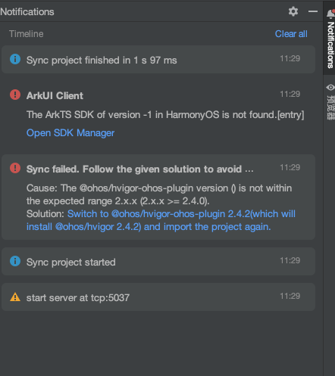
Task: Click the eye previewer icon in sidebar
Action: click(x=330, y=88)
